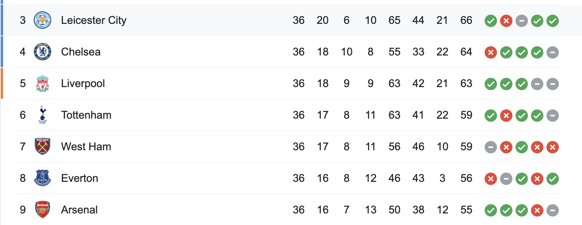Click Liverpool's last grey draw form icon
This screenshot has width=582, height=225.
[553, 84]
